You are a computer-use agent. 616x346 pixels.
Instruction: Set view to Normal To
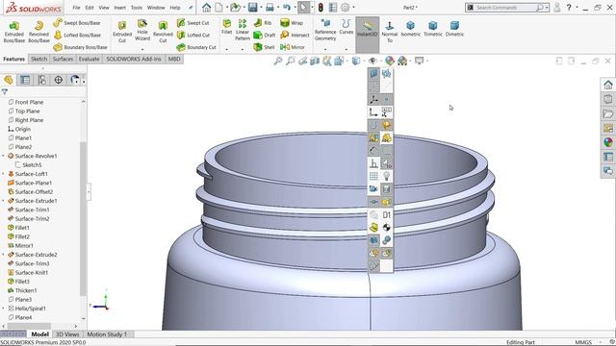390,32
